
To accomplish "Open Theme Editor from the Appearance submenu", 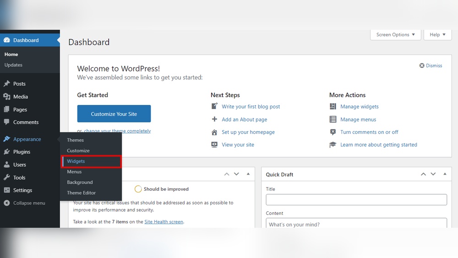I will pyautogui.click(x=81, y=192).
